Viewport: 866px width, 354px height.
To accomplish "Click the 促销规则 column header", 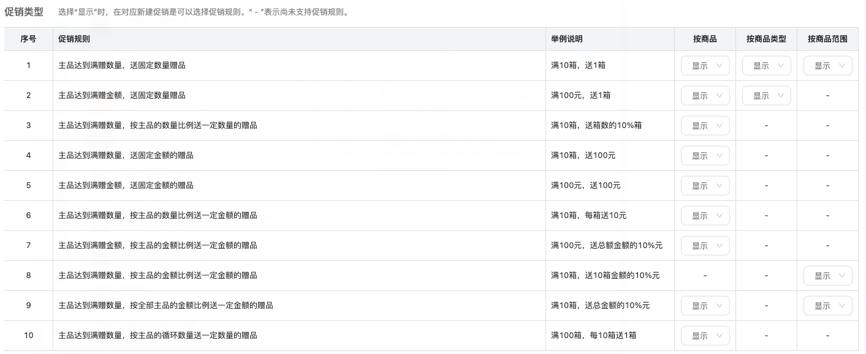I will point(74,39).
